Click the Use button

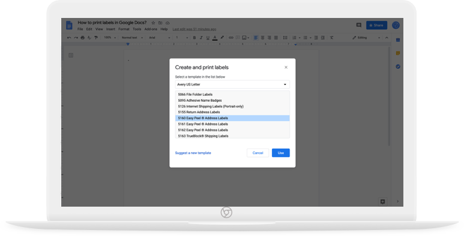pos(281,153)
